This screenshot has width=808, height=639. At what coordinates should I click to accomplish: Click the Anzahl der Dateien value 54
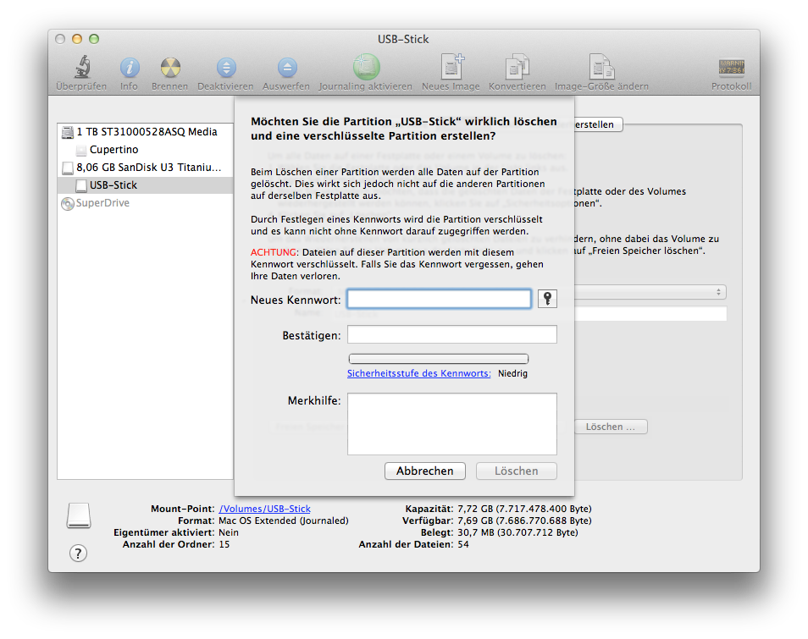[463, 544]
